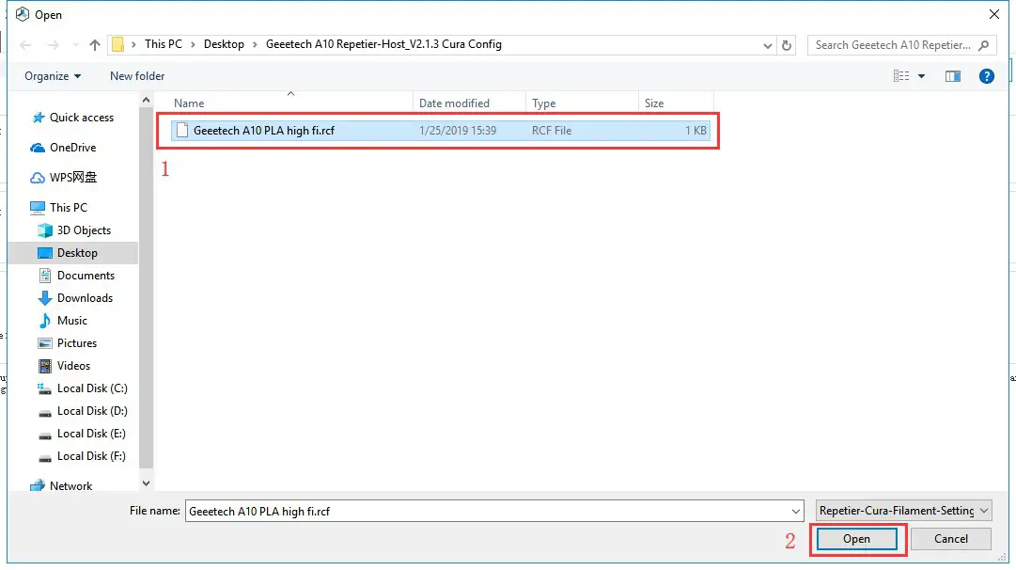Open Local Disk (C:)
The image size is (1016, 570).
tap(83, 388)
